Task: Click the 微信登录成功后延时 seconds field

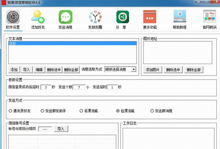Action: point(46,87)
